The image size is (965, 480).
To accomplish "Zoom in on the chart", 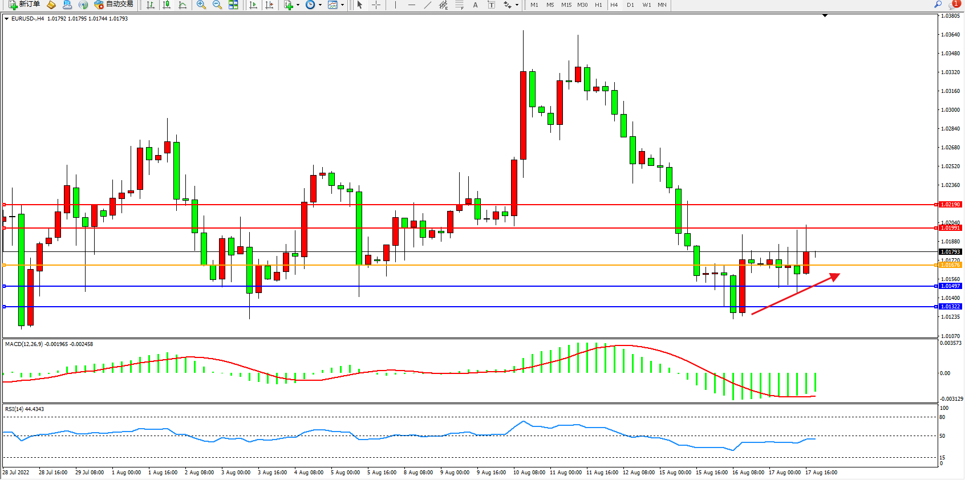I will (201, 5).
